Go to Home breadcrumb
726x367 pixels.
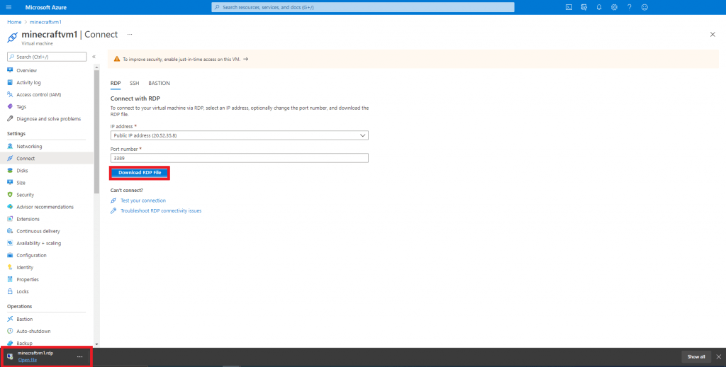tap(14, 22)
